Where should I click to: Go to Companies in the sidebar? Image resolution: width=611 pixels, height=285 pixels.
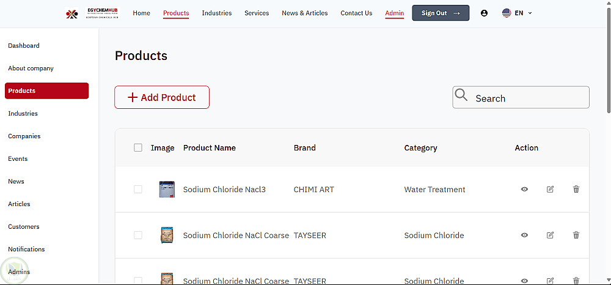[24, 136]
